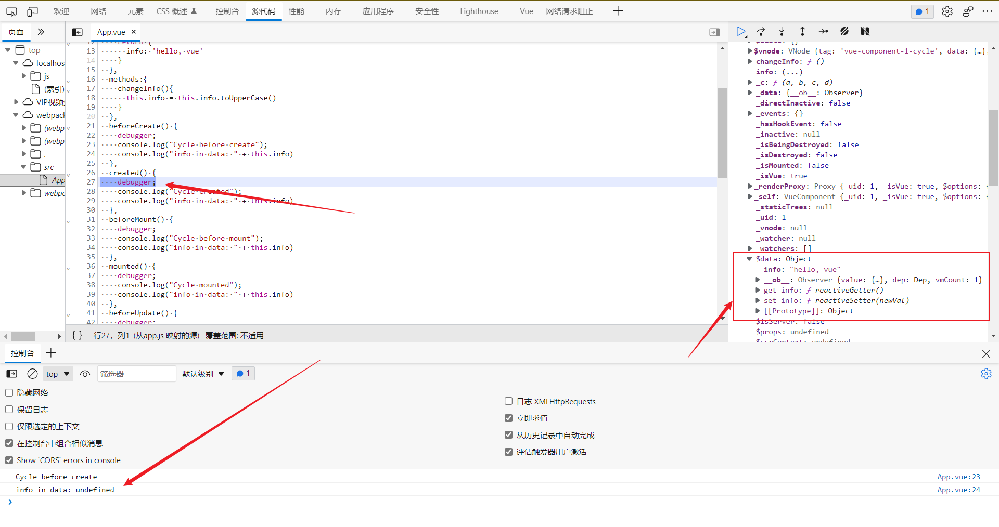
Task: Clear the console
Action: [32, 374]
